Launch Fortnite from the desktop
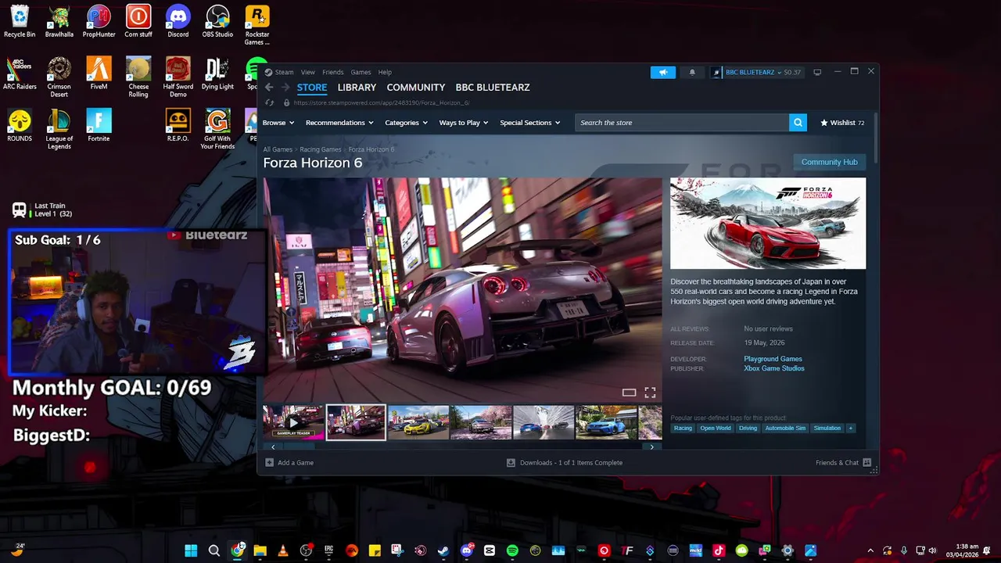This screenshot has height=563, width=1001. click(99, 125)
